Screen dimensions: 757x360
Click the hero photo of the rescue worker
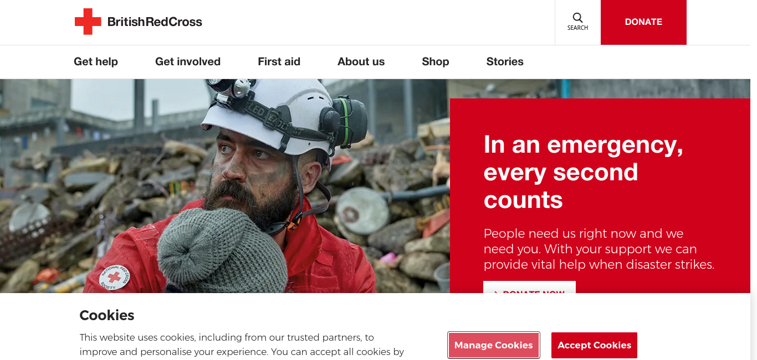(224, 186)
